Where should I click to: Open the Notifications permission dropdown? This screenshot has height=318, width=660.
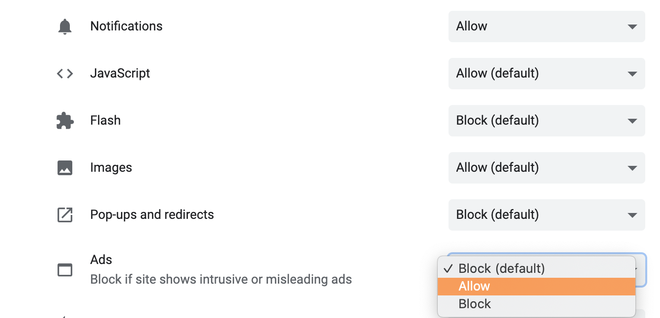click(546, 26)
